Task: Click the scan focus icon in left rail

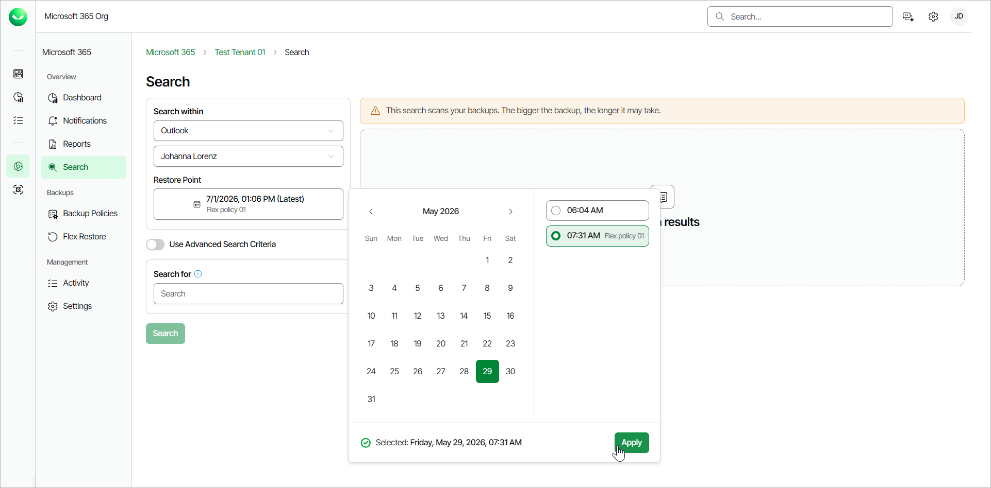Action: [x=18, y=190]
